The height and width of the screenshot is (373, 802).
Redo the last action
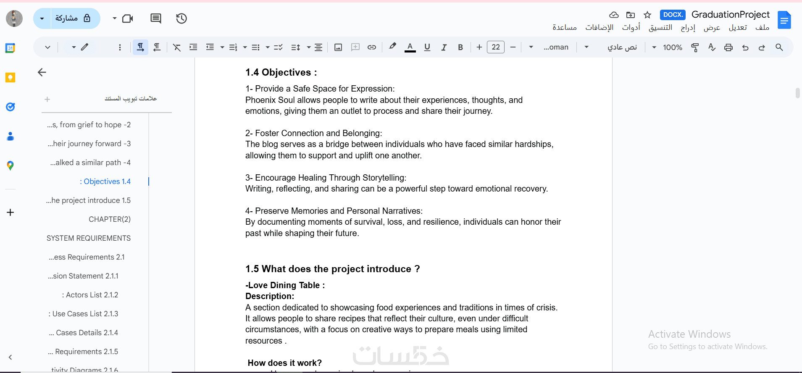(x=762, y=47)
